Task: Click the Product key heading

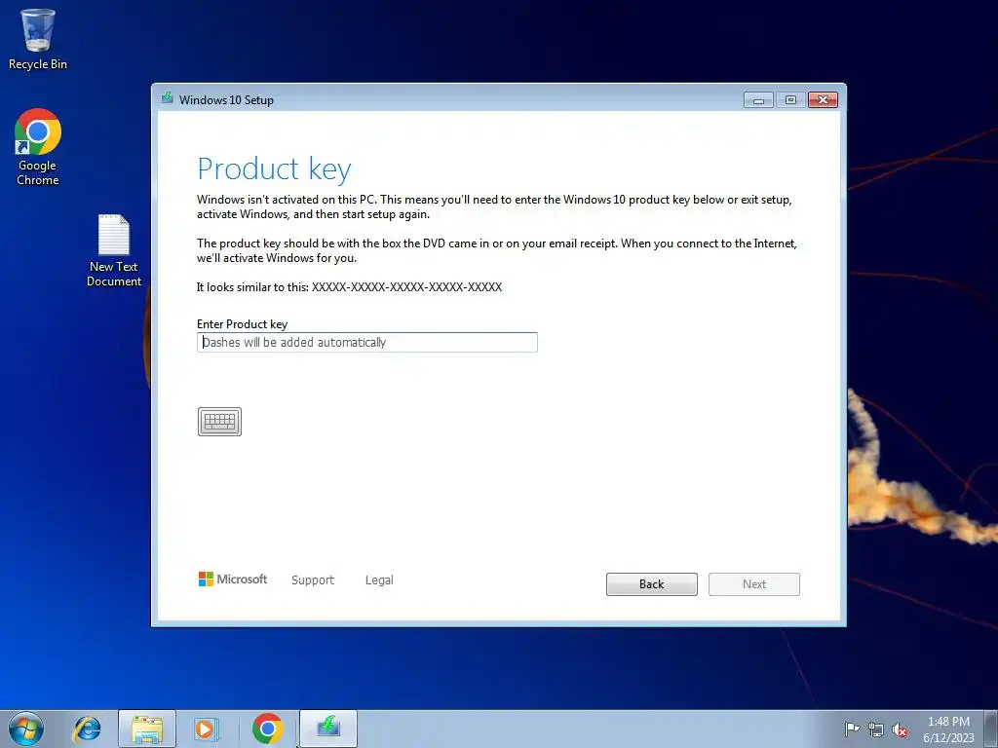Action: (x=274, y=169)
